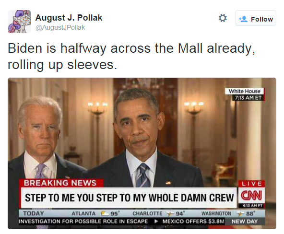The width and height of the screenshot is (284, 234).
Task: Click the LIVE badge above CNN
Action: pos(252,184)
